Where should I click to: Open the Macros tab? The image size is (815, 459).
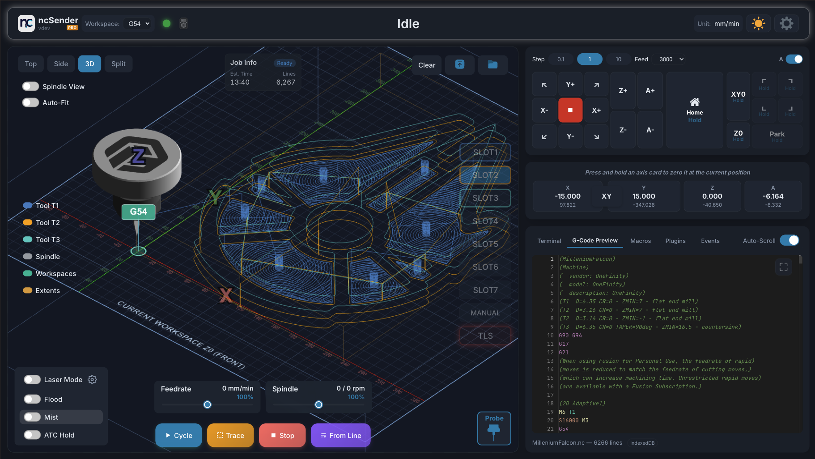641,241
